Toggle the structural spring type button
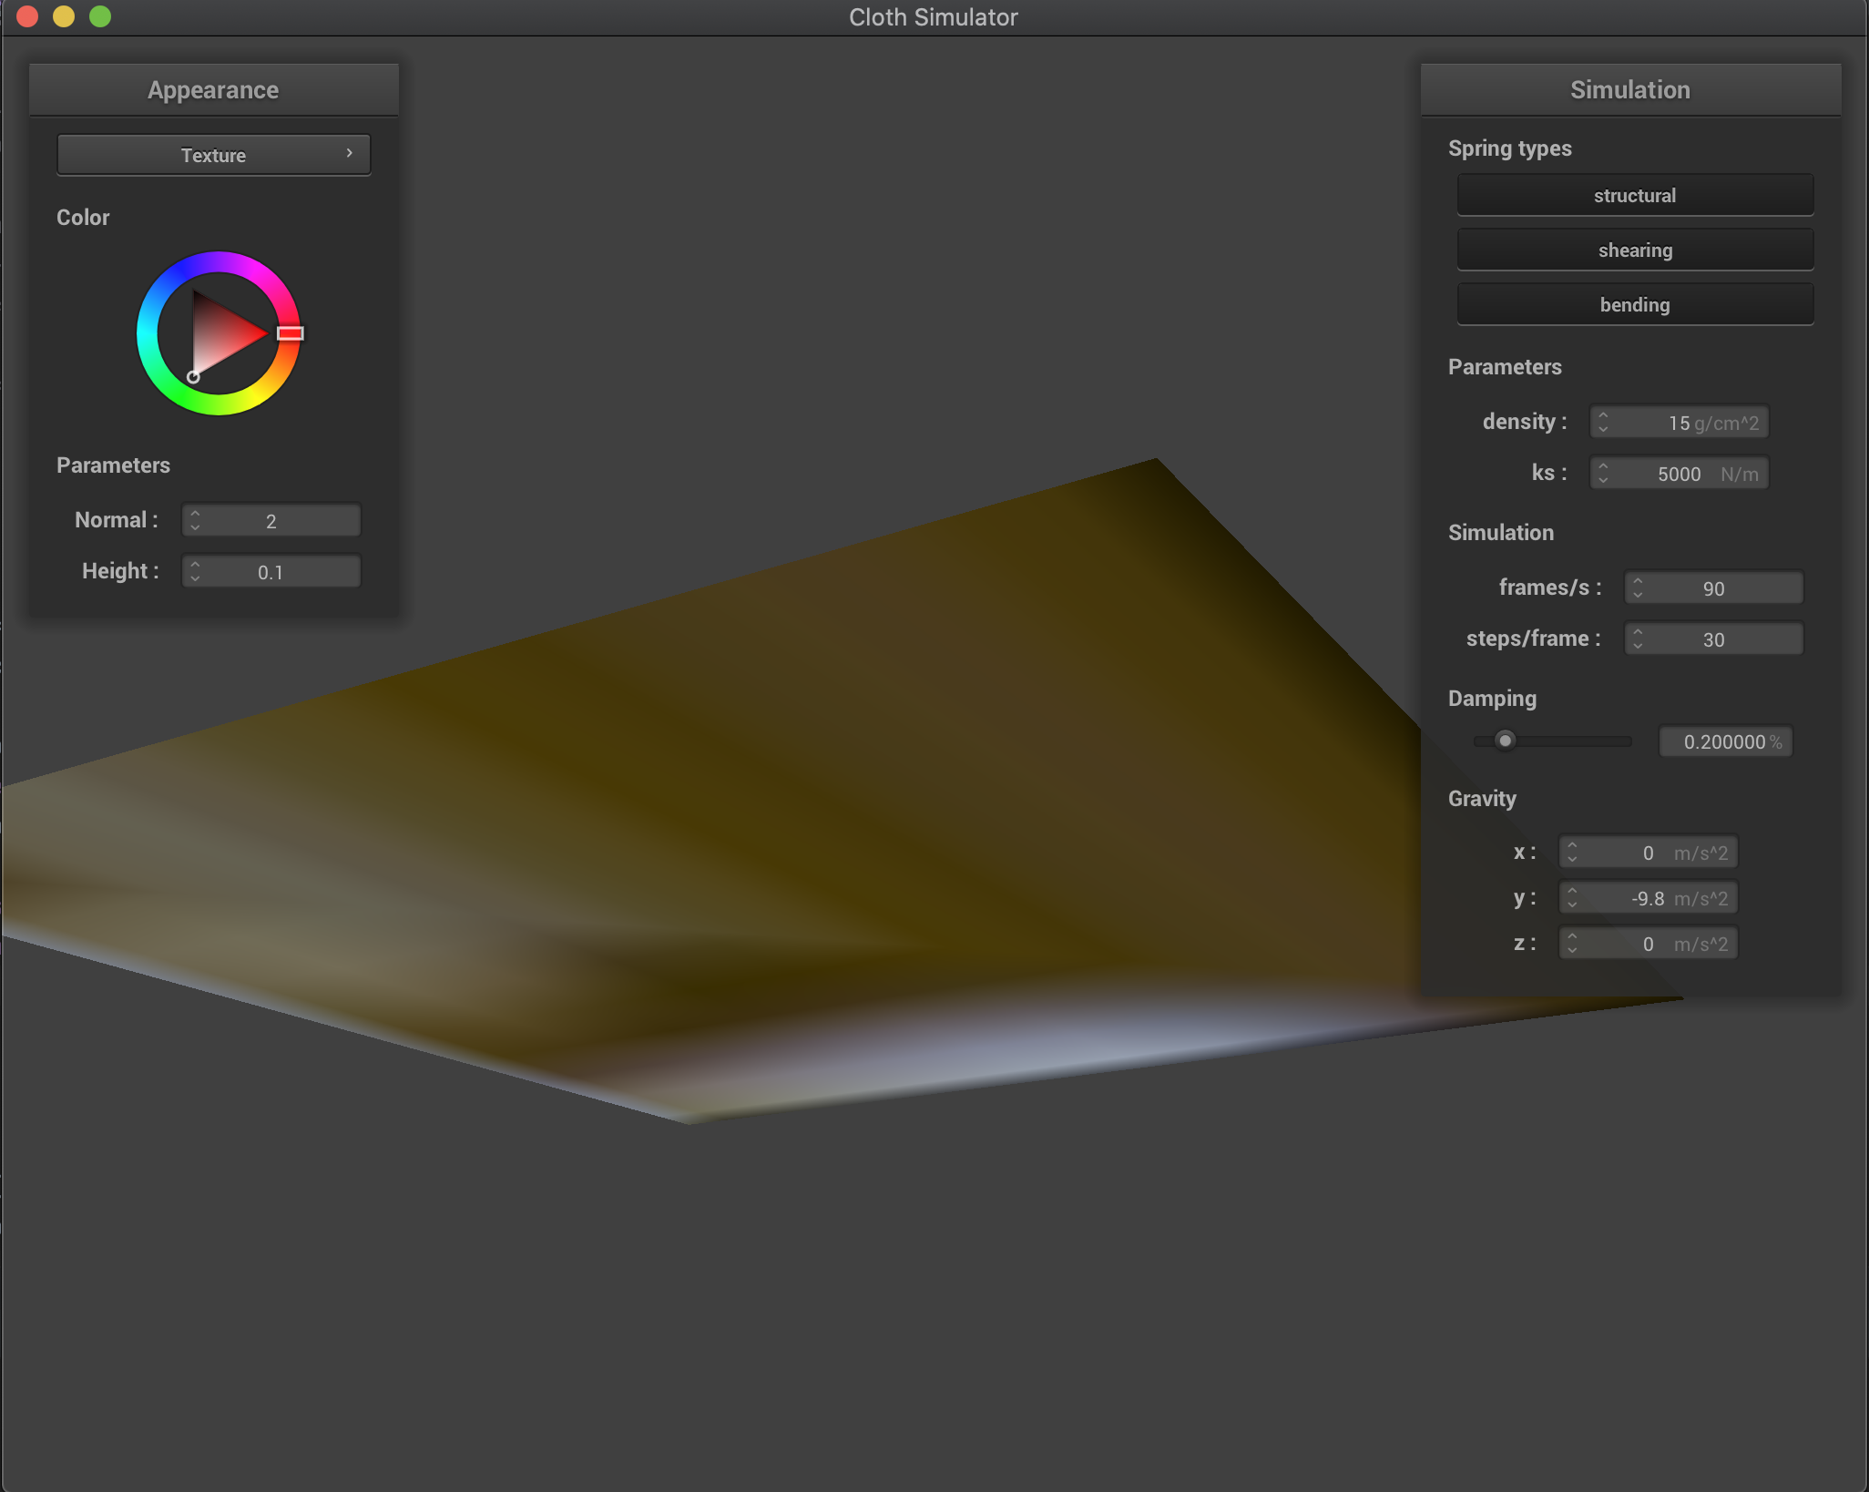1869x1492 pixels. [1634, 195]
